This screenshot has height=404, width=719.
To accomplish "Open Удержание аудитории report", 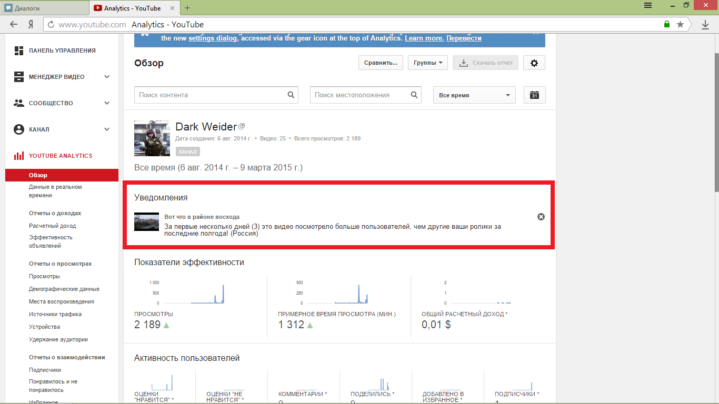I will tap(58, 339).
